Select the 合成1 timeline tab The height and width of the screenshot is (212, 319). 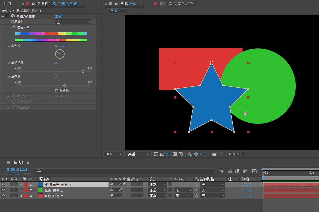point(19,162)
